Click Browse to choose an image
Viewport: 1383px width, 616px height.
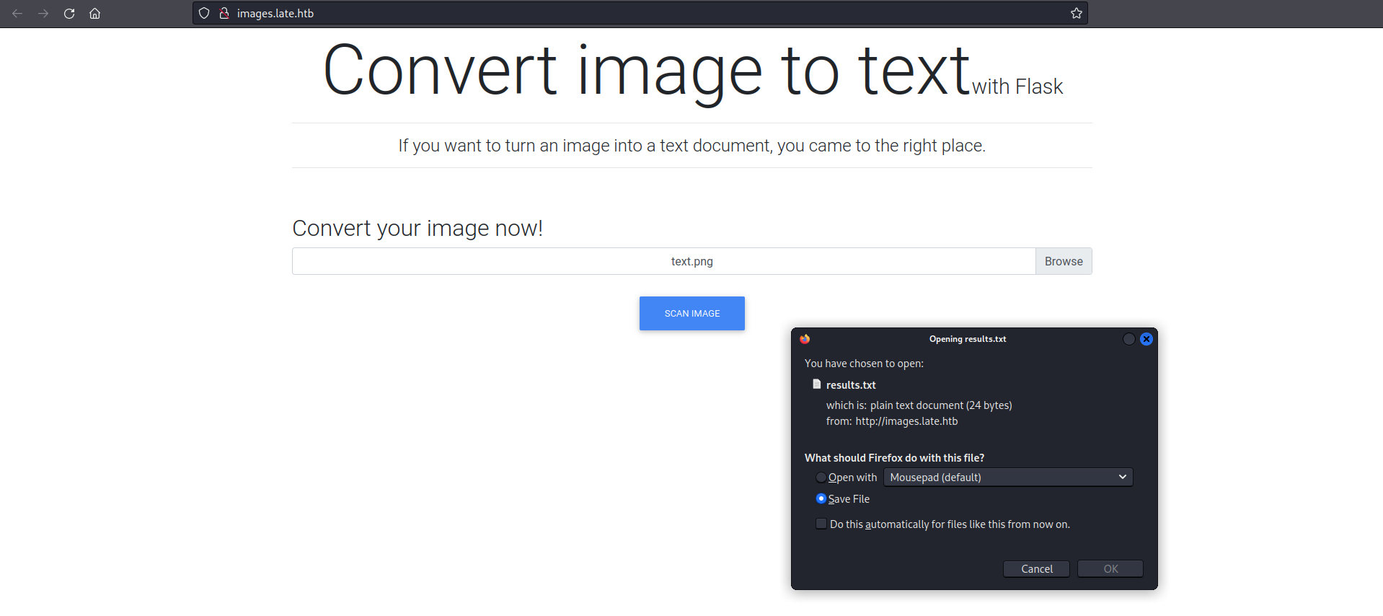[1063, 261]
